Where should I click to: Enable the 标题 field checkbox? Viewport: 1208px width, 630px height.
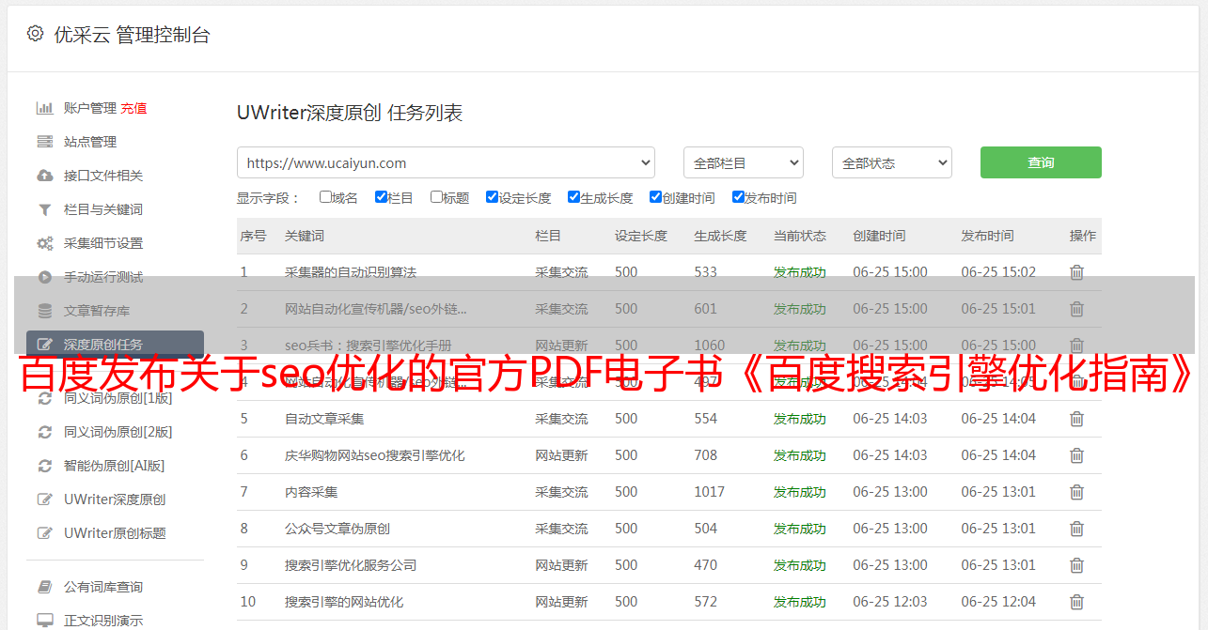436,197
